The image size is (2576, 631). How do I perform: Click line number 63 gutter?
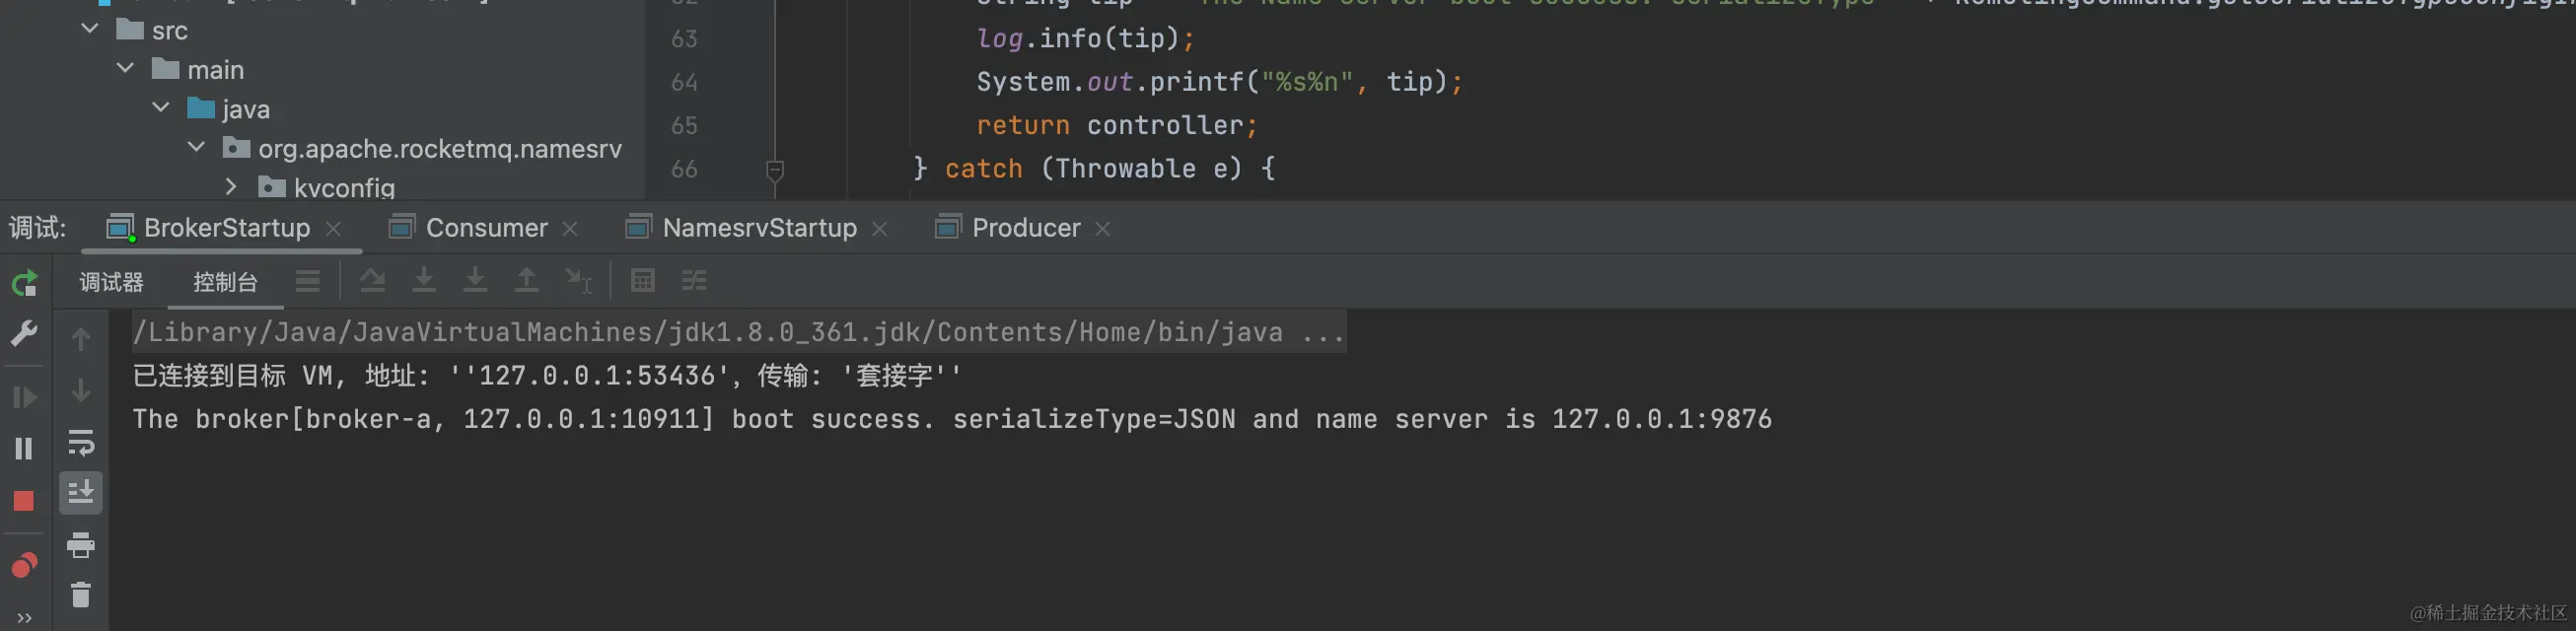click(684, 38)
